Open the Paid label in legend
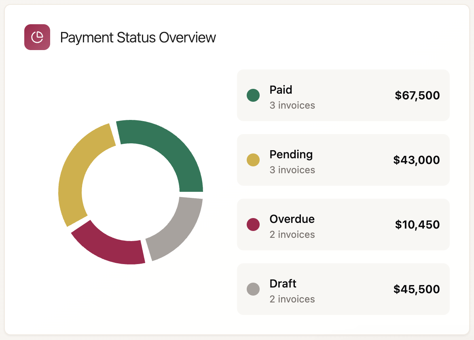Image resolution: width=474 pixels, height=340 pixels. tap(281, 90)
